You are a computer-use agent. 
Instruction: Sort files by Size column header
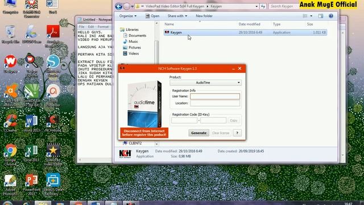pyautogui.click(x=310, y=24)
